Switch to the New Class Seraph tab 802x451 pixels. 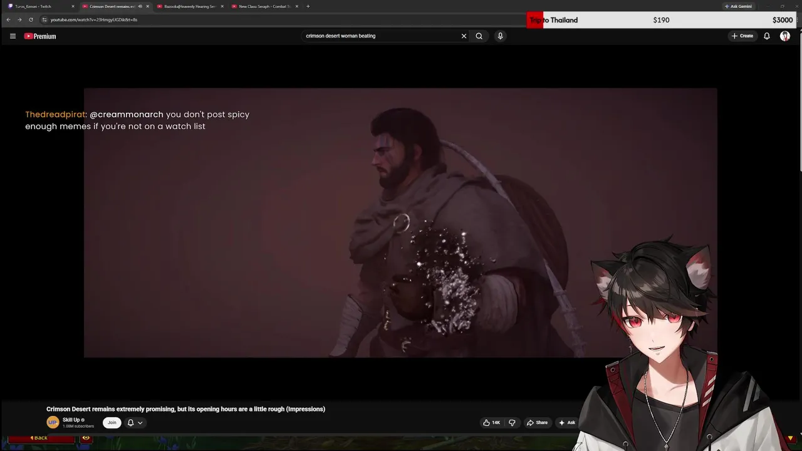(264, 6)
